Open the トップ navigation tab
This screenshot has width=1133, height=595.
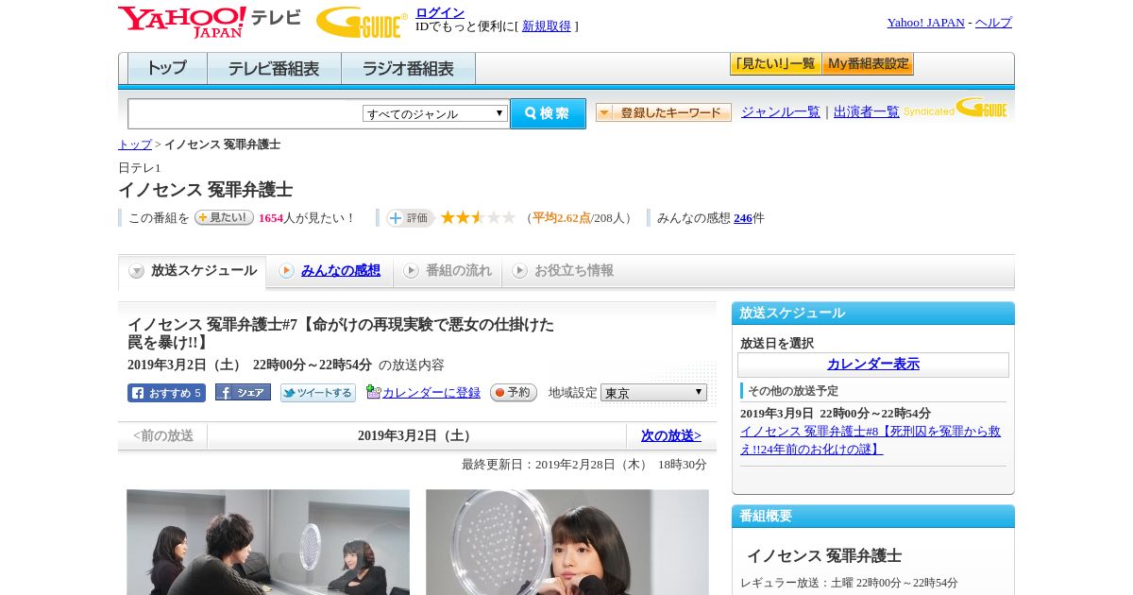pos(167,69)
